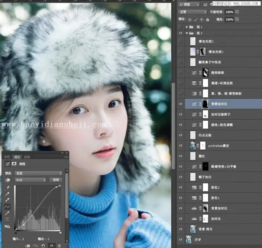This screenshot has height=248, width=262.
Task: Switch to the 属性 tab
Action: [x=17, y=157]
